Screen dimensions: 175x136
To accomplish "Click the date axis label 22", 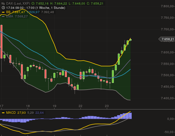I will tap(81, 106).
